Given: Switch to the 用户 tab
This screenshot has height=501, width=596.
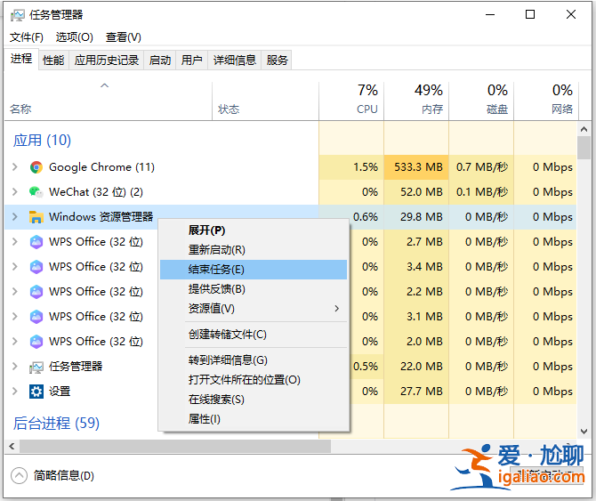Looking at the screenshot, I should [x=191, y=60].
